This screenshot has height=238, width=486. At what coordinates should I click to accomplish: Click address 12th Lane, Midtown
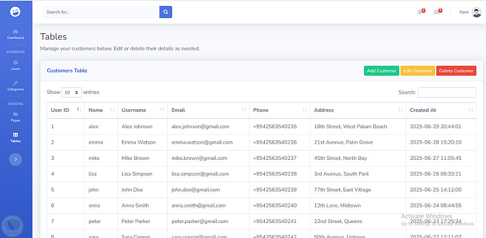pyautogui.click(x=337, y=205)
